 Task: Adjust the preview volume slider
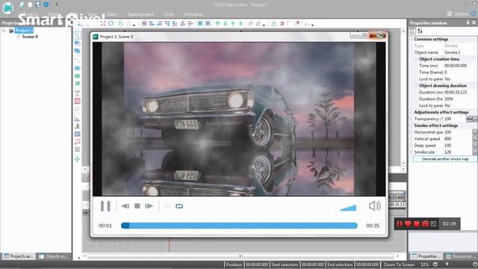pos(349,208)
